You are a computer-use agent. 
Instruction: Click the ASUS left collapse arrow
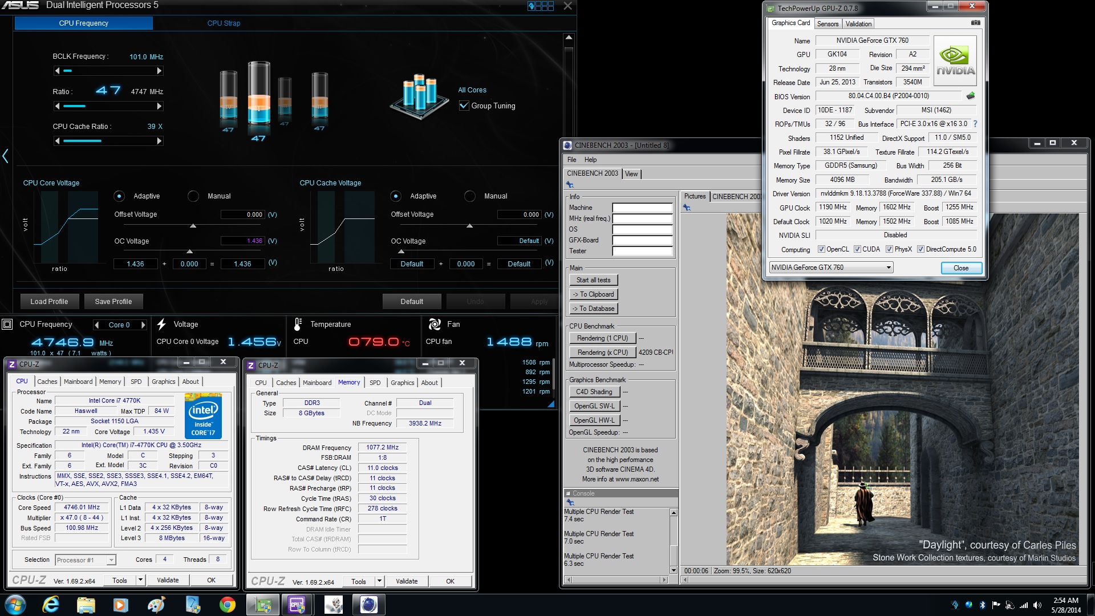point(5,156)
